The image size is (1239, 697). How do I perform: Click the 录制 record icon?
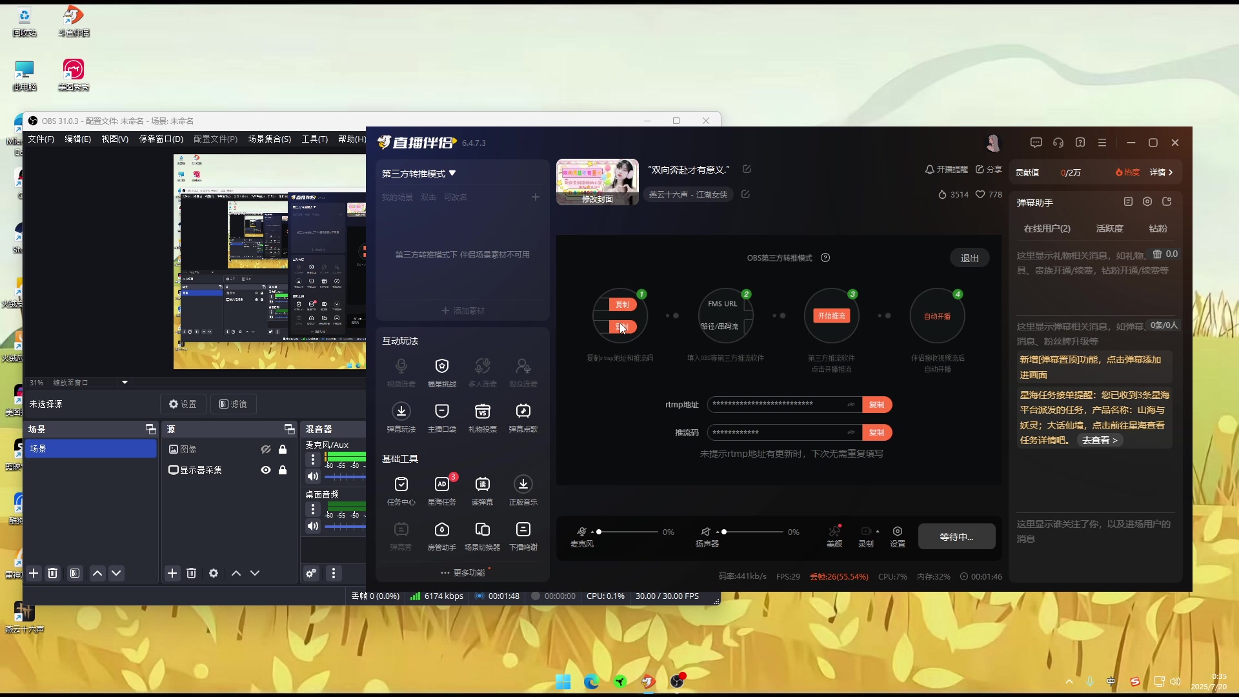click(x=865, y=532)
